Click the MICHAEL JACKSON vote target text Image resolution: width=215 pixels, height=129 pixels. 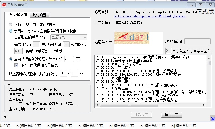point(129,23)
